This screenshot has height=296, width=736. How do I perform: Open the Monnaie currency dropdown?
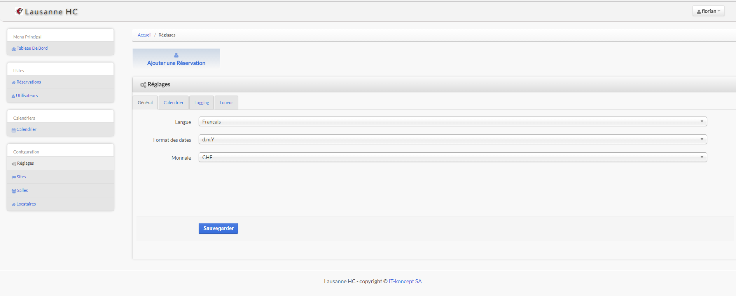[452, 157]
